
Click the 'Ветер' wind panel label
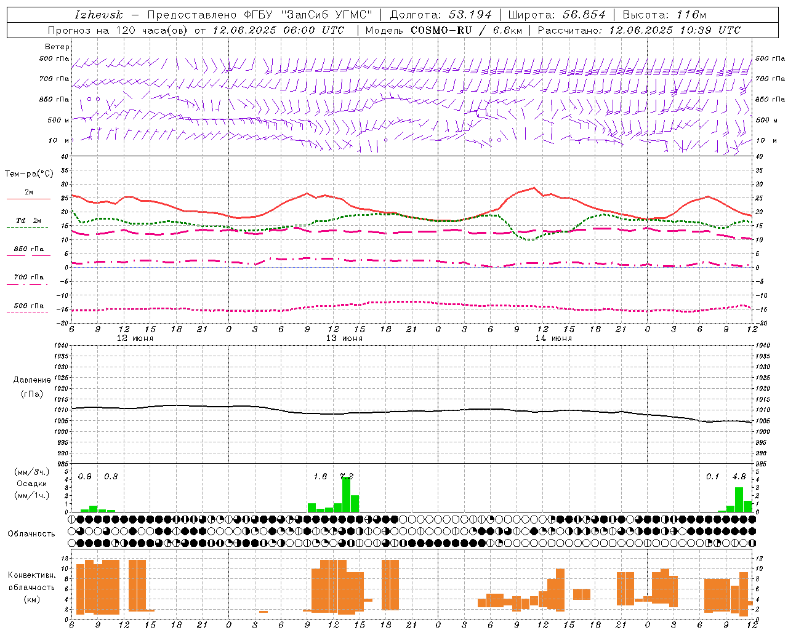tap(57, 47)
